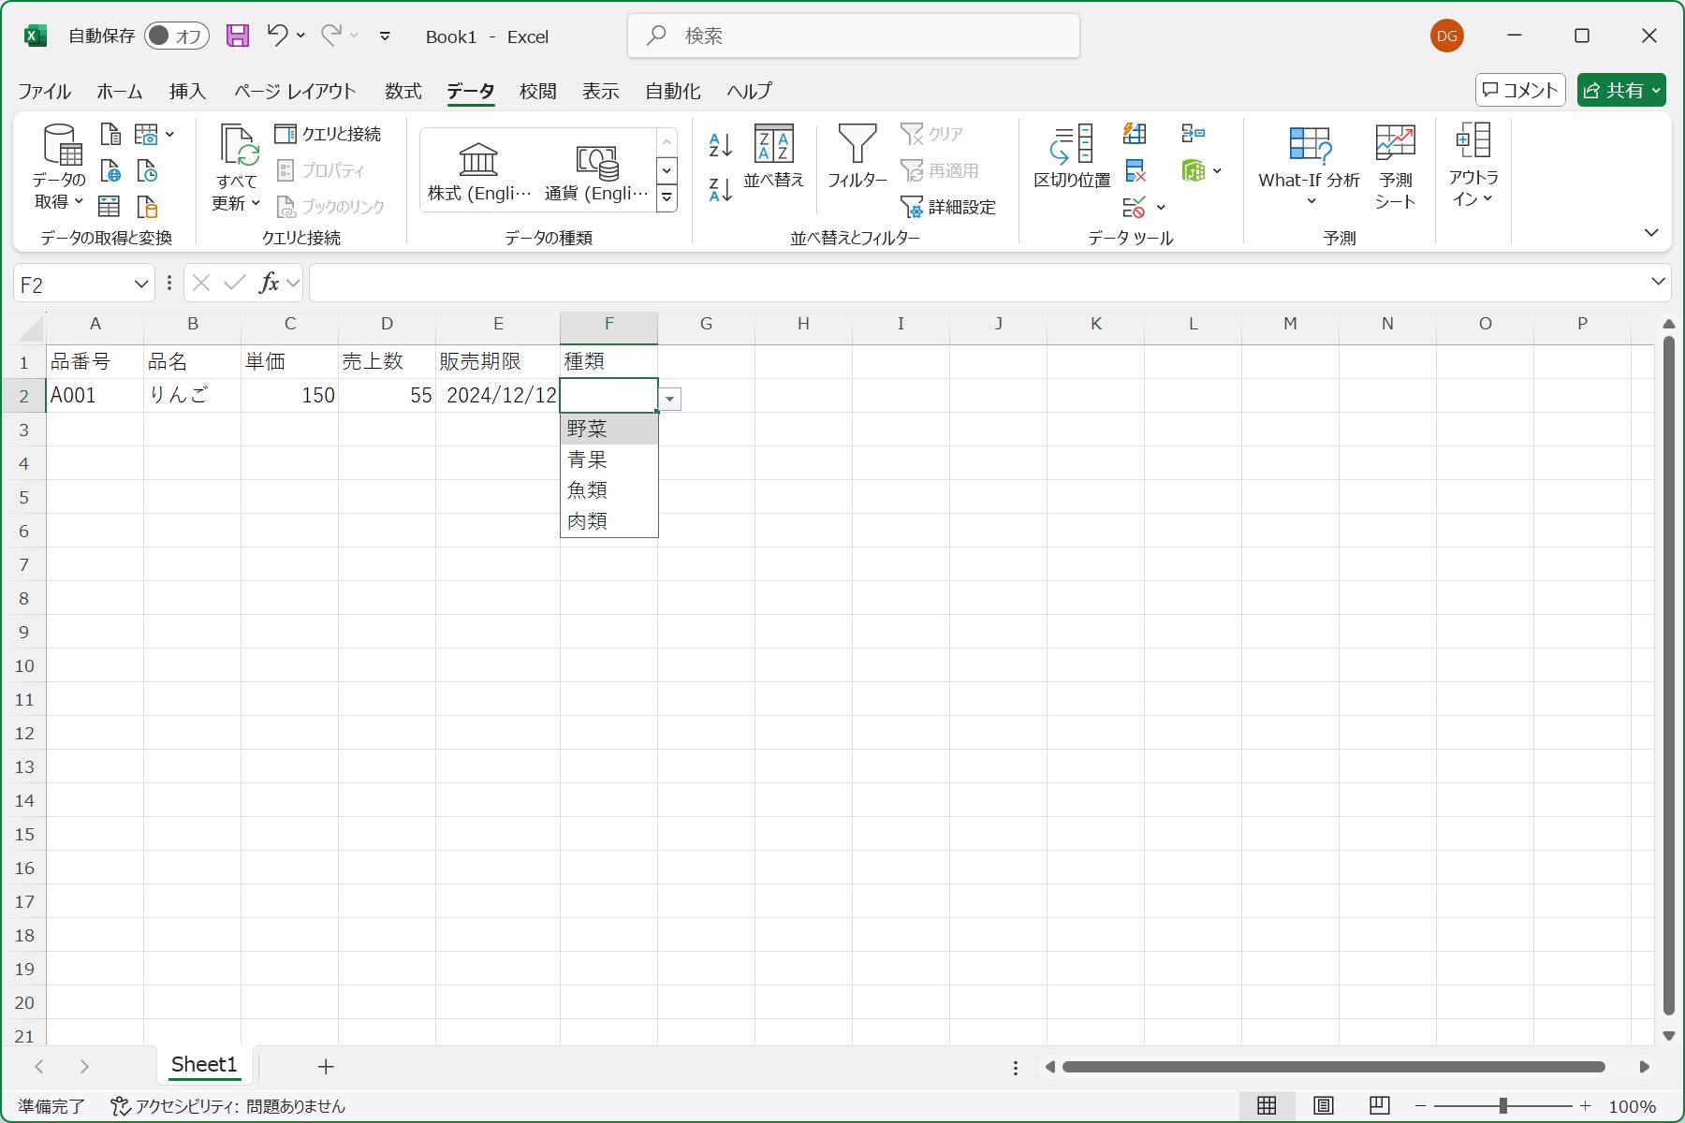Screen dimensions: 1685x1123
Task: Click the Undo arrow icon
Action: pos(276,36)
